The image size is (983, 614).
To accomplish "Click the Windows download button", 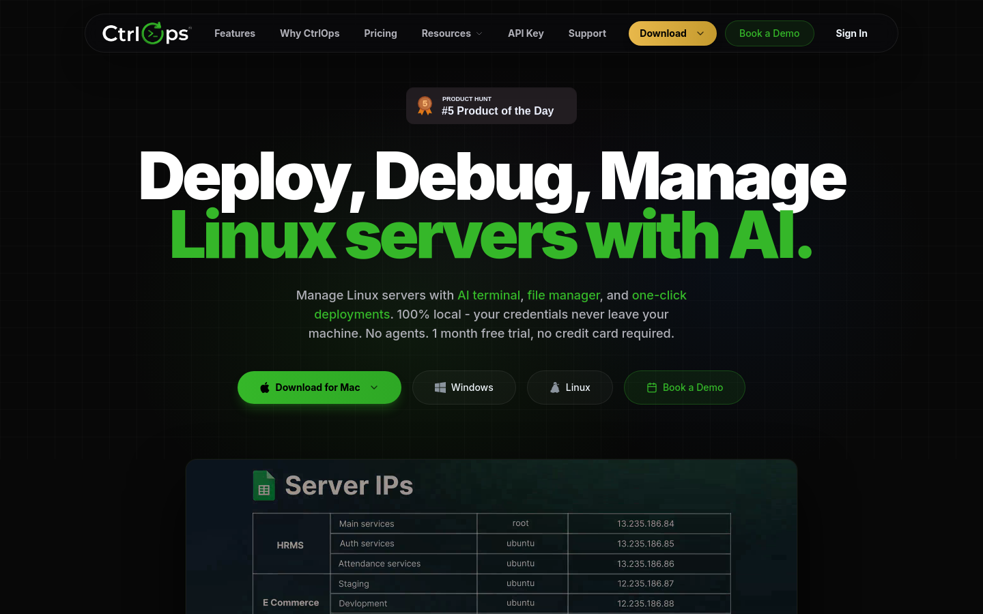I will point(464,388).
